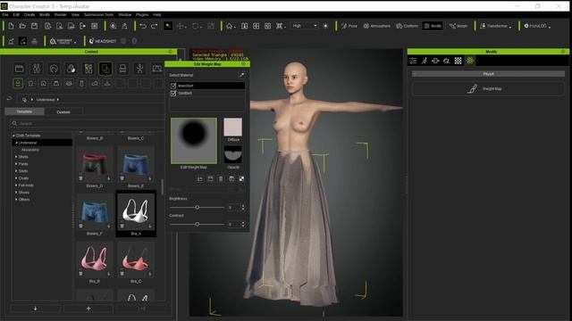This screenshot has height=321, width=572.
Task: Select the Accessories tree item
Action: pos(29,150)
